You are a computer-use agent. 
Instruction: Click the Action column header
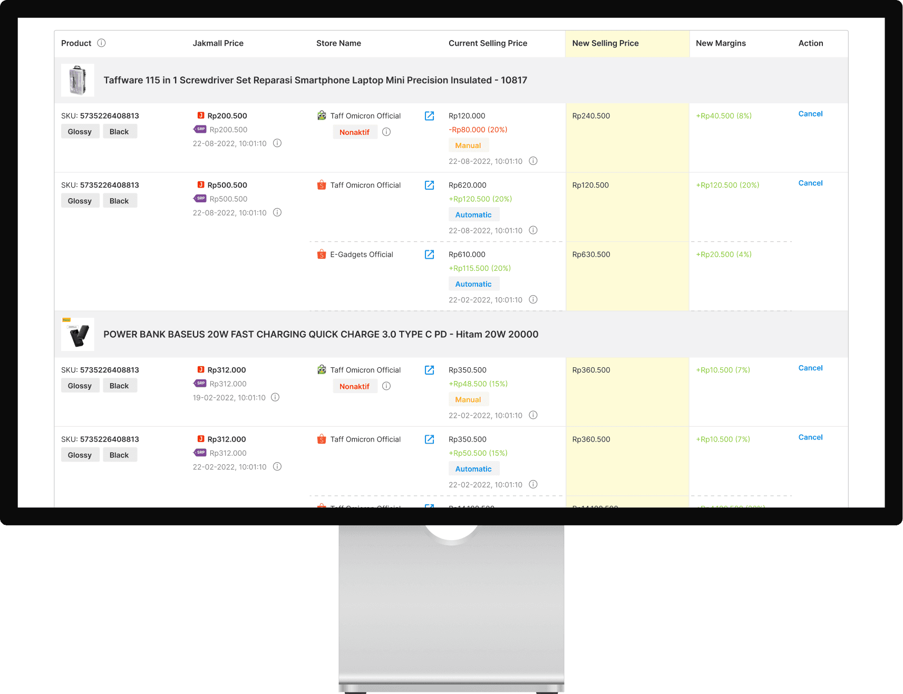[x=810, y=43]
